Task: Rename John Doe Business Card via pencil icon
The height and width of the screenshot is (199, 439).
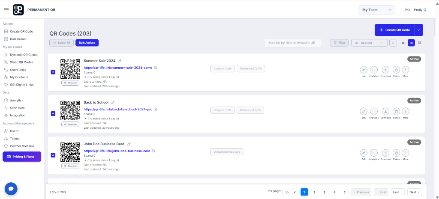Action: 129,144
